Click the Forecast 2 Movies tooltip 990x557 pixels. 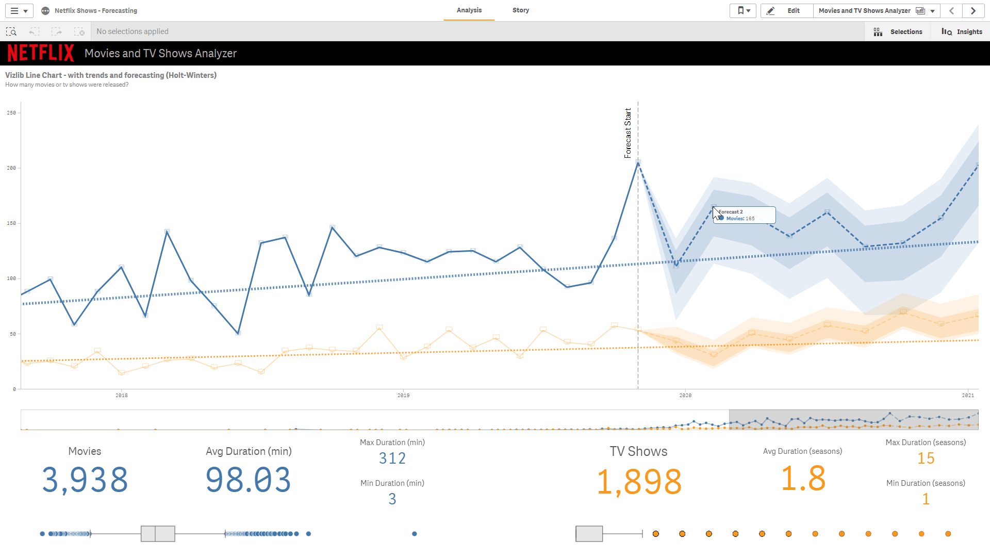tap(745, 215)
